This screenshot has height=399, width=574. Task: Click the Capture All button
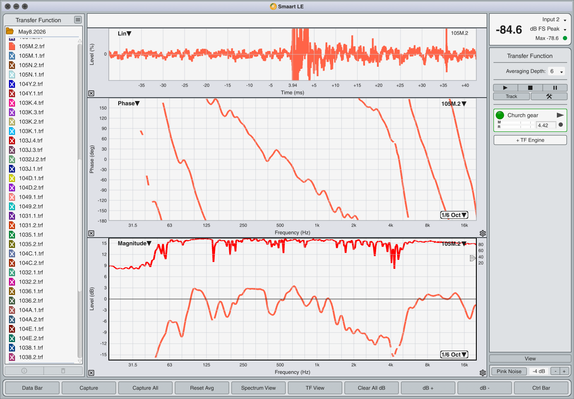coord(145,388)
